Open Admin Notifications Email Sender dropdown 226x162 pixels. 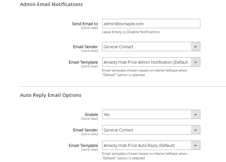147,47
